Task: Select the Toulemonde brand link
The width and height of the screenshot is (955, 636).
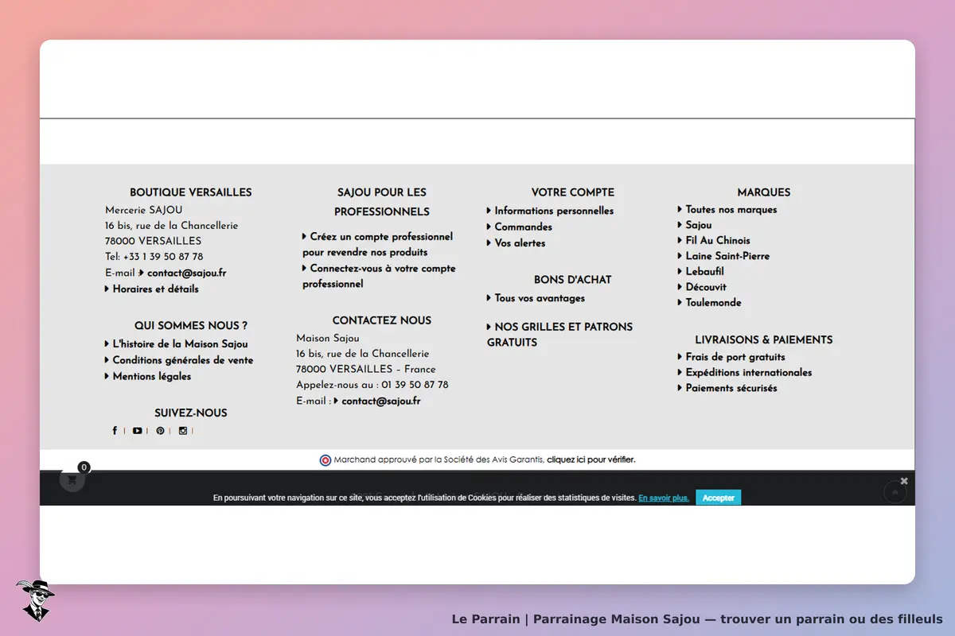Action: 714,302
